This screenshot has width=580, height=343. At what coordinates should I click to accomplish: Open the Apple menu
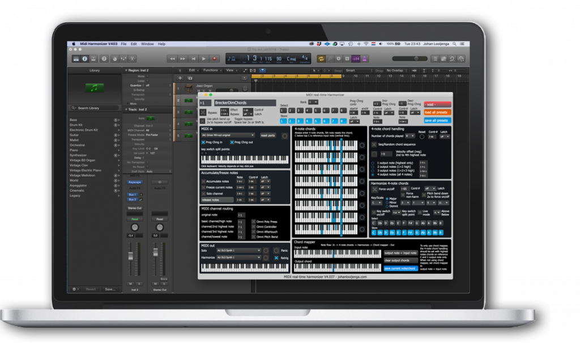pyautogui.click(x=74, y=44)
